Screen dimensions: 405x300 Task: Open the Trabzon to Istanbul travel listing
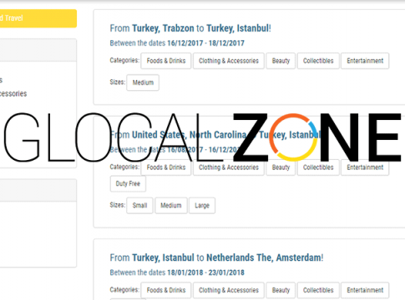tap(190, 28)
